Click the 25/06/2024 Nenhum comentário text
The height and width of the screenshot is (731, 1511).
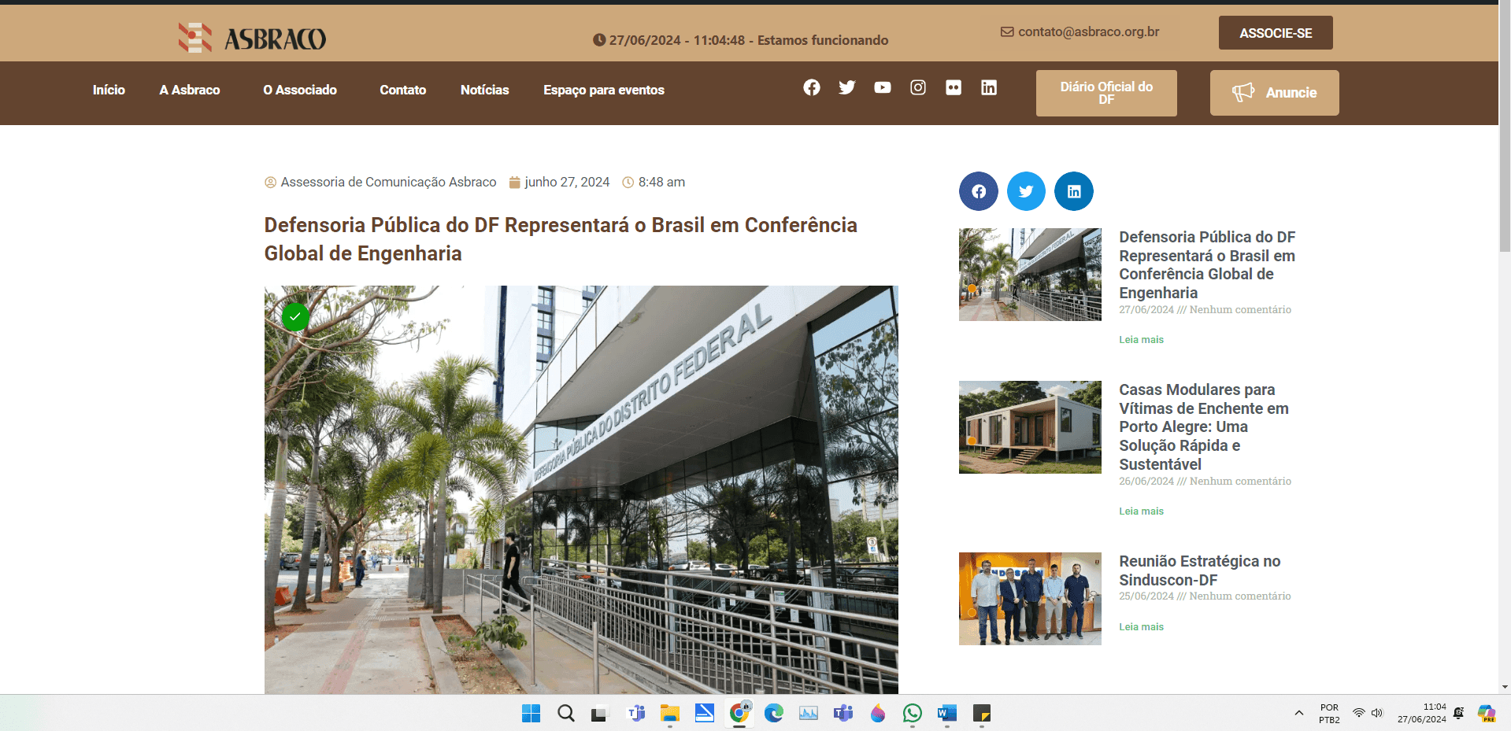pos(1205,596)
